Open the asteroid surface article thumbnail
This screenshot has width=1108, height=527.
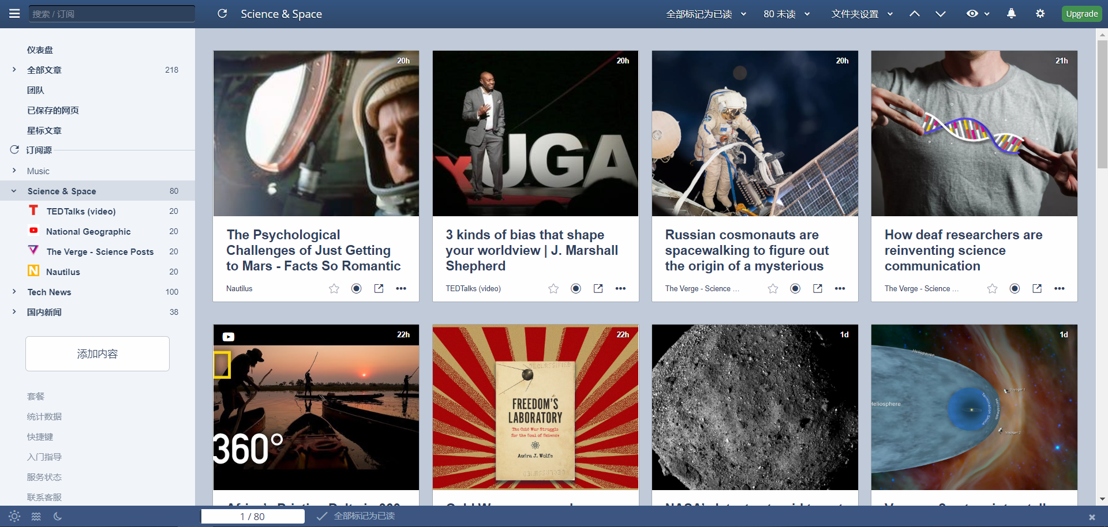coord(755,407)
